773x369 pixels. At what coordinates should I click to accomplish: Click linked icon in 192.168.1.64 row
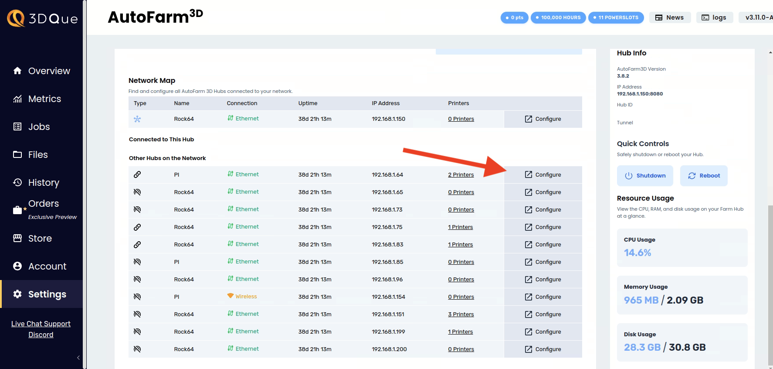point(137,174)
